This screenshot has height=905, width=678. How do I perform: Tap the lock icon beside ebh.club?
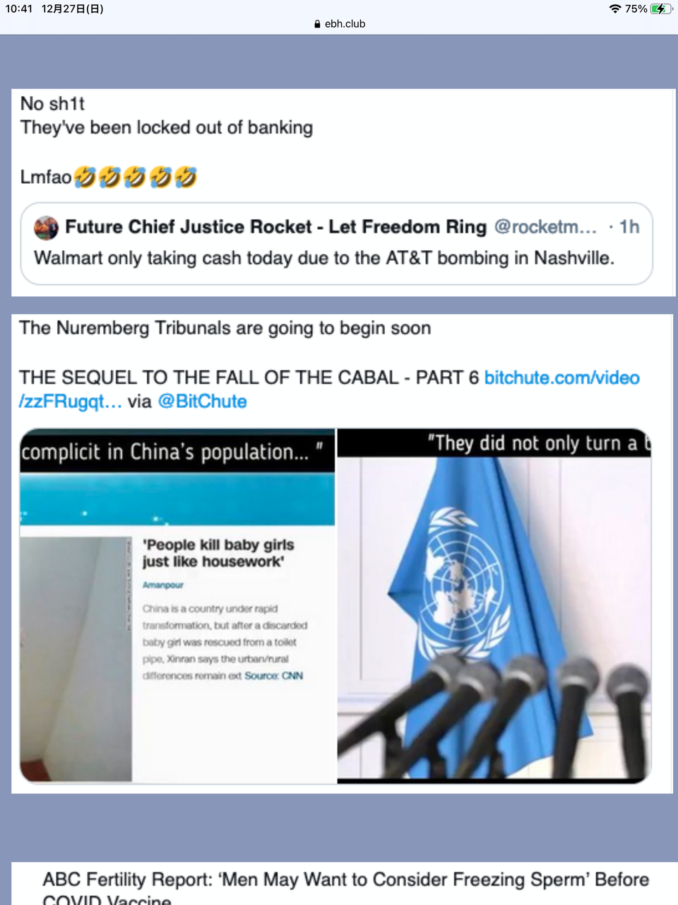[317, 23]
